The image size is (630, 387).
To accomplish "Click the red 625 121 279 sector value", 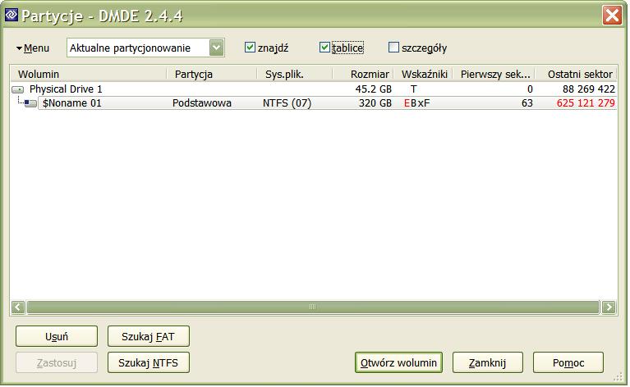I will click(x=586, y=103).
